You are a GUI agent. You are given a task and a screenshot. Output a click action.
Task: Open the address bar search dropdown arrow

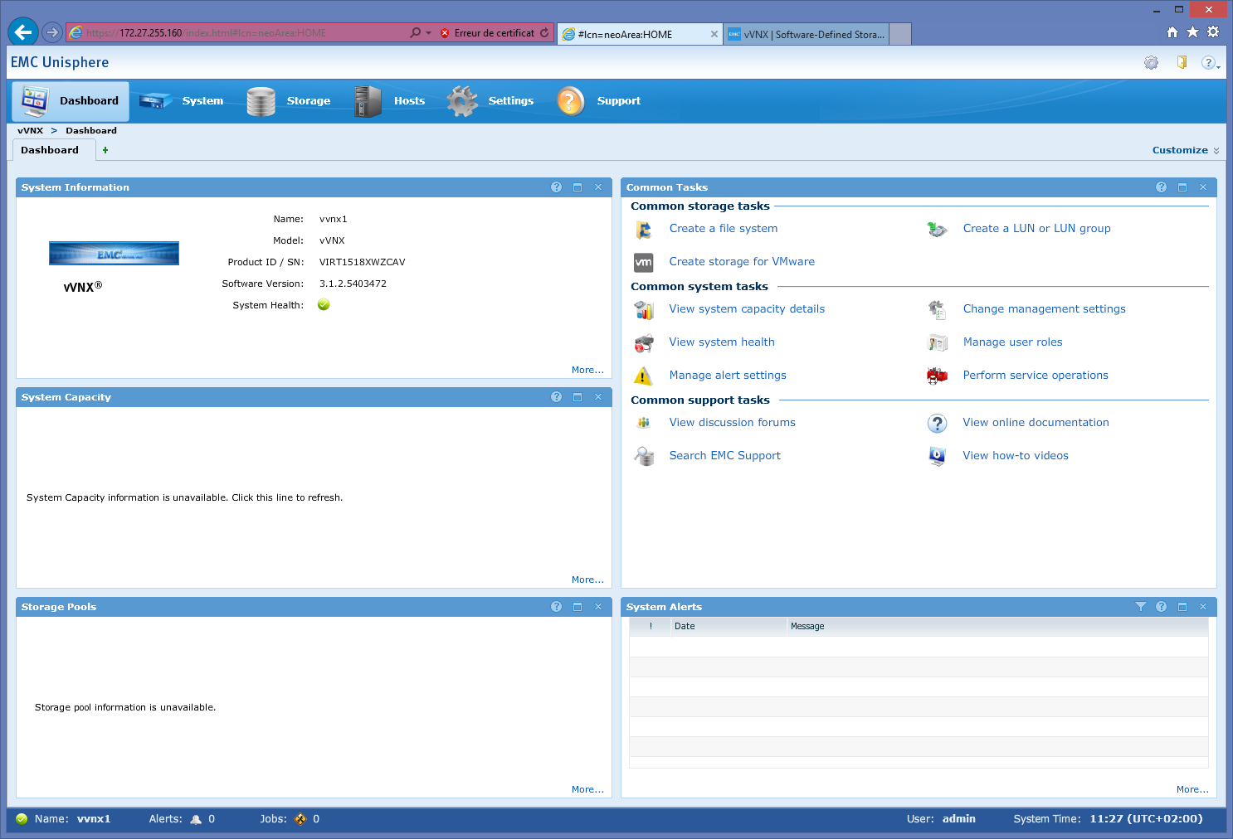click(428, 33)
